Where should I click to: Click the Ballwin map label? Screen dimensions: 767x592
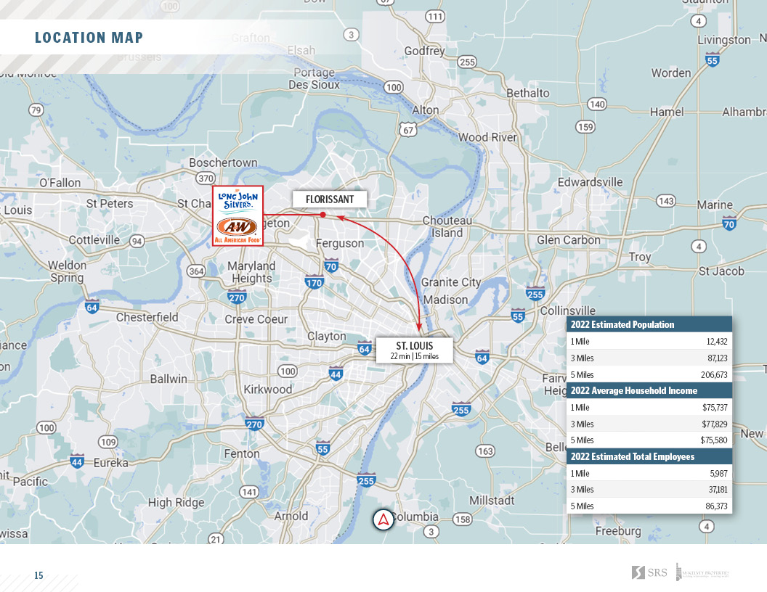coord(169,379)
